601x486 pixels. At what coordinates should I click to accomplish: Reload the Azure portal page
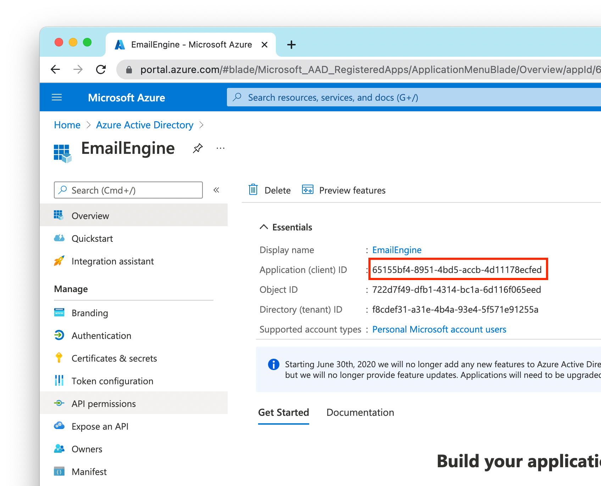click(101, 69)
